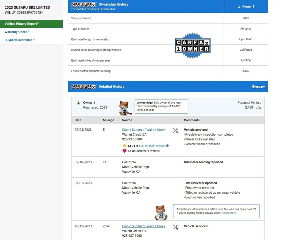Click the pink heart Customer Favorites icon
This screenshot has width=282, height=240.
click(124, 151)
